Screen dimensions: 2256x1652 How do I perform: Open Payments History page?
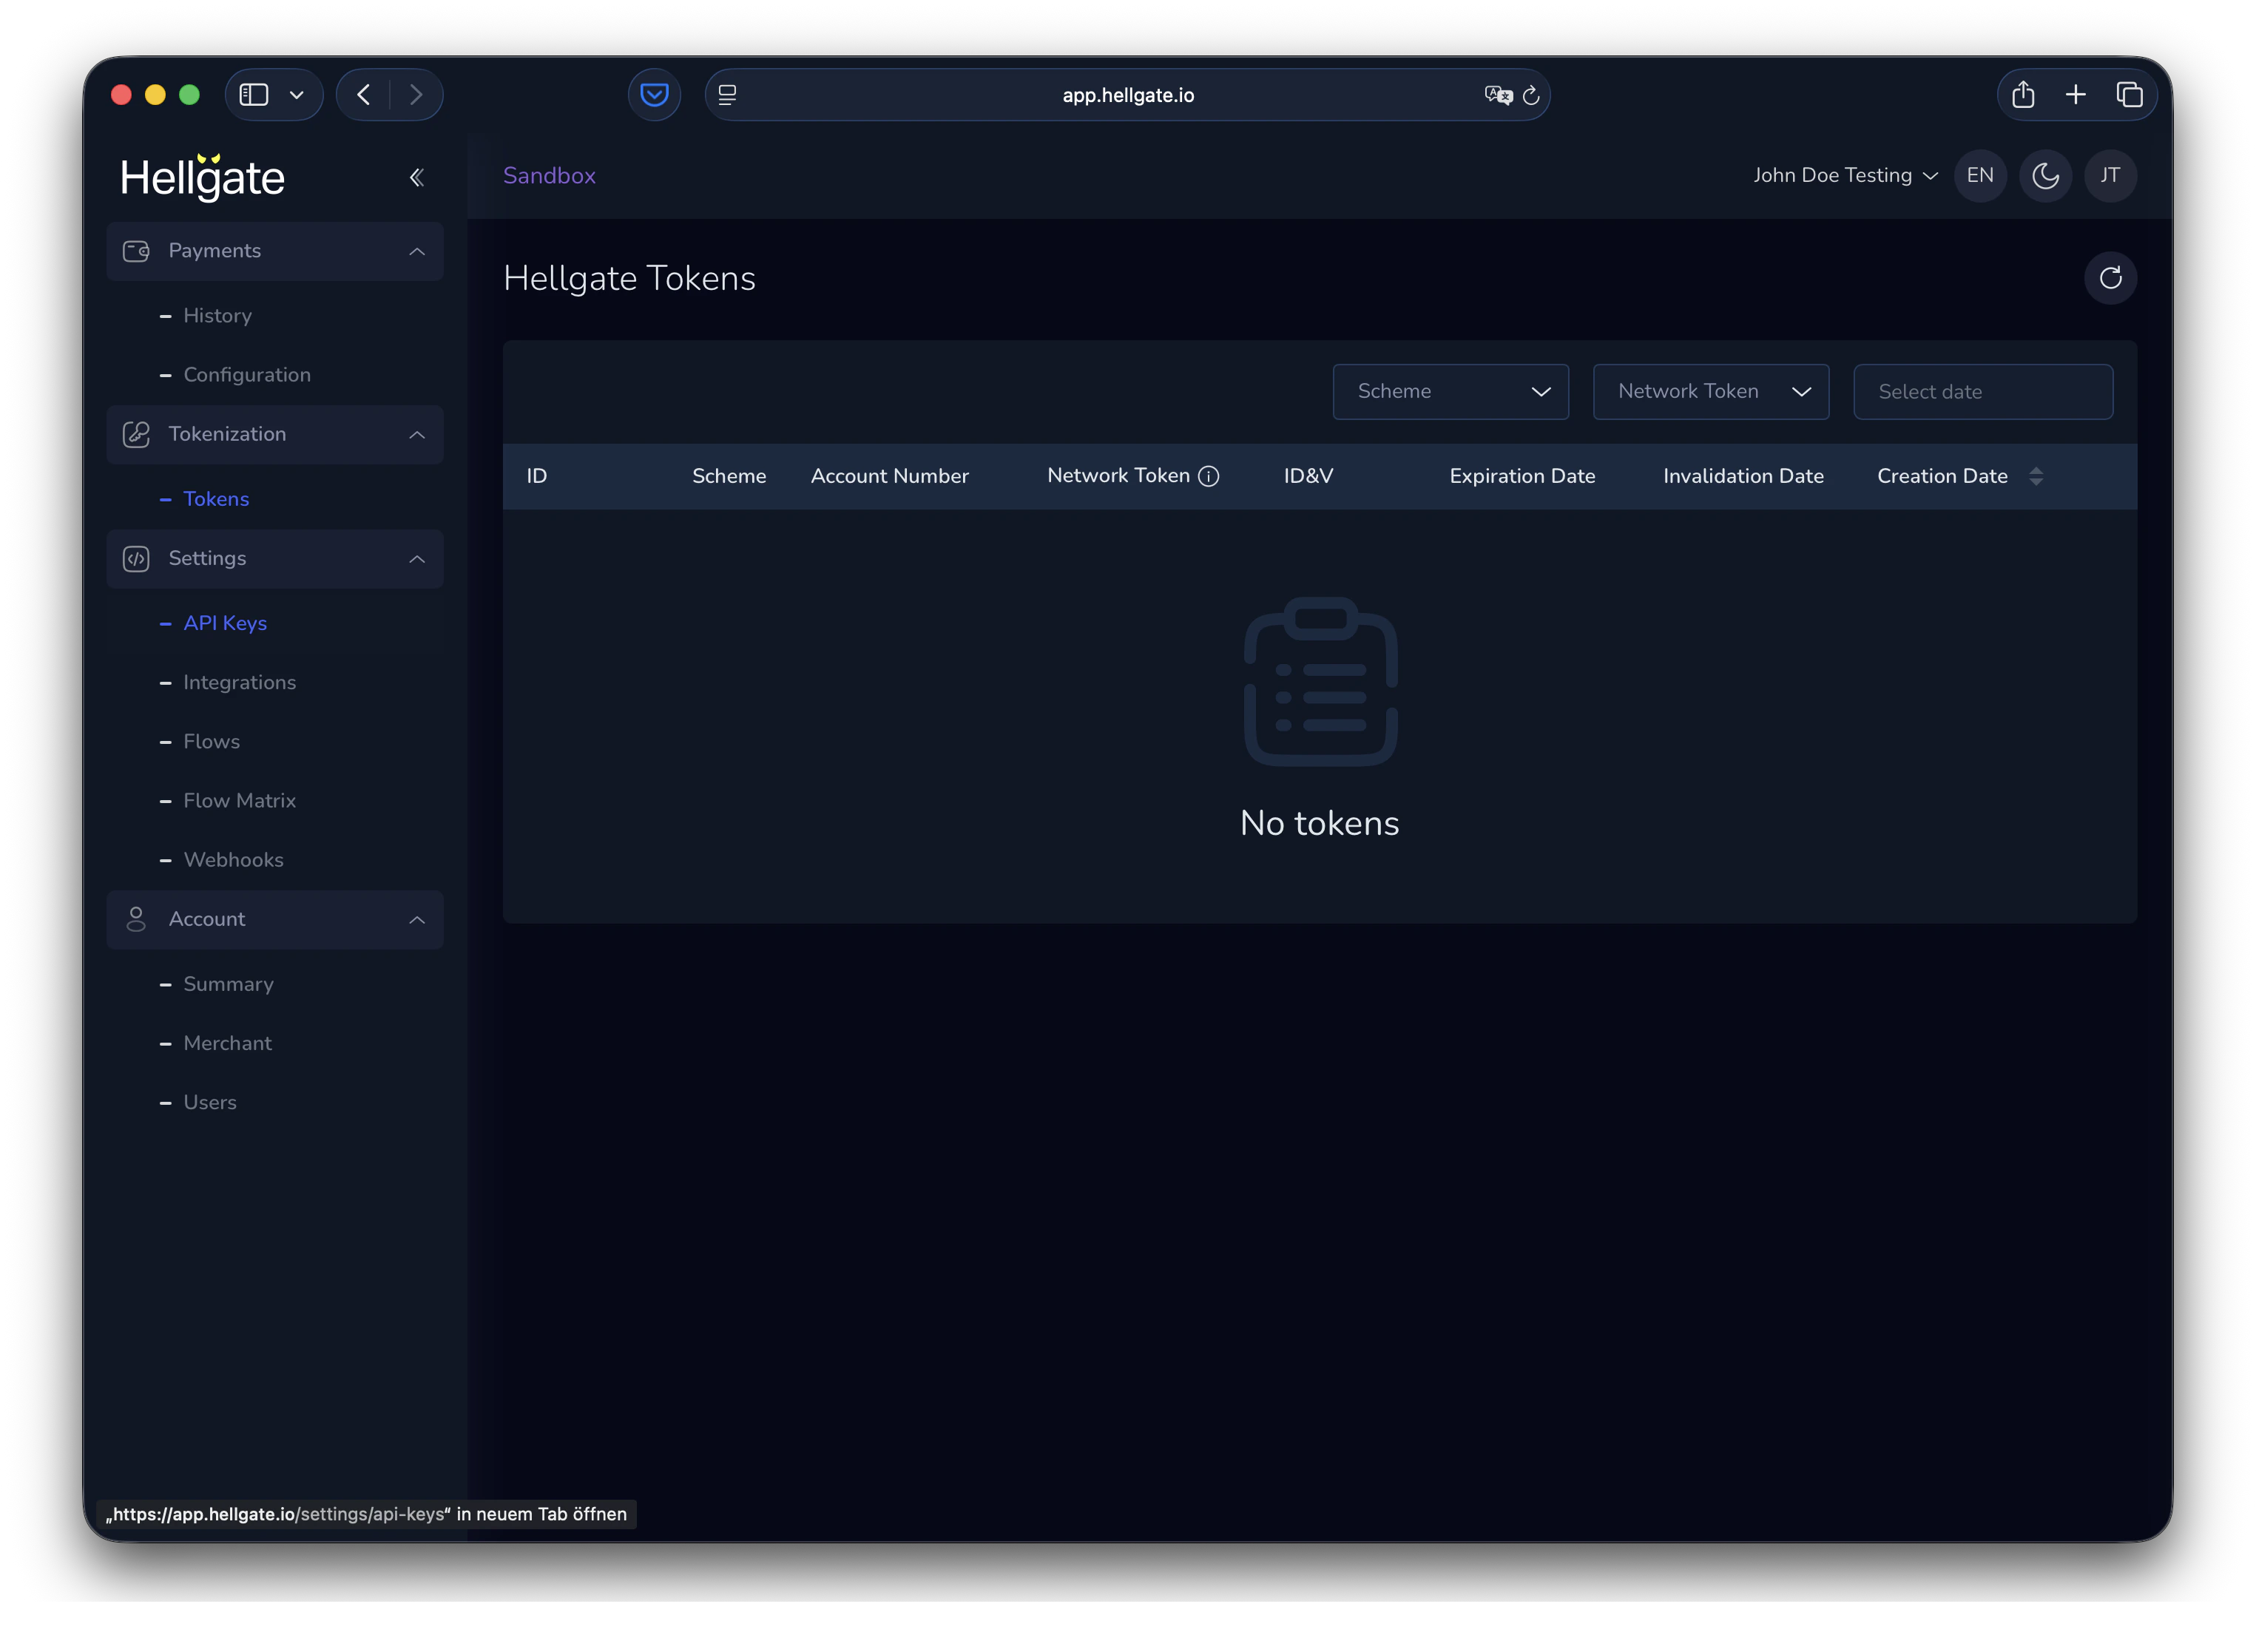pyautogui.click(x=217, y=316)
